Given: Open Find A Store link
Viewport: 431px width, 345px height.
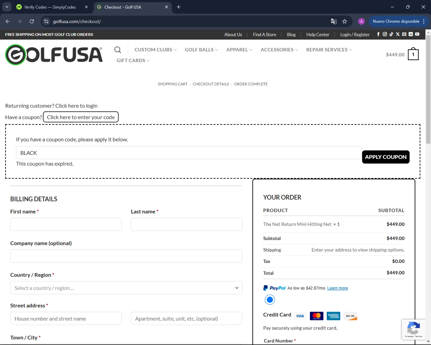Looking at the screenshot, I should 264,34.
